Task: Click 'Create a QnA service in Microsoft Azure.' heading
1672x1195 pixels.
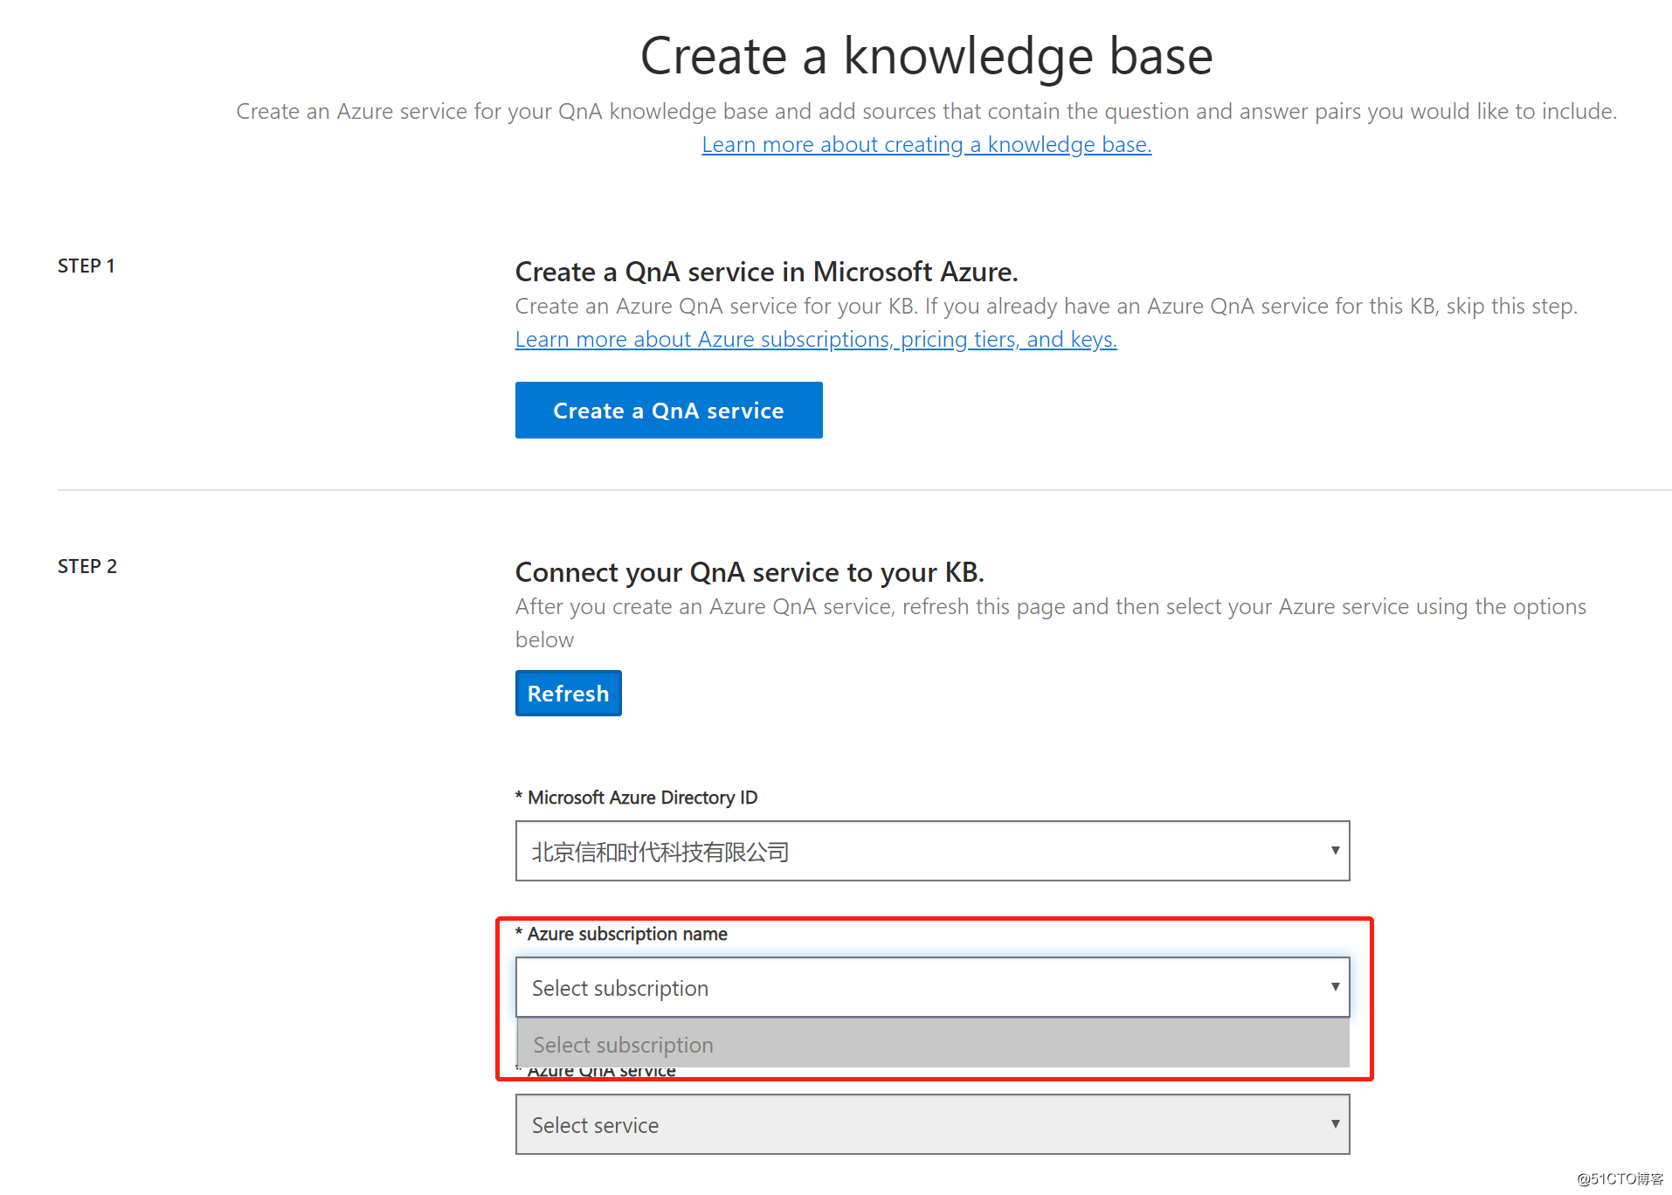Action: (766, 272)
